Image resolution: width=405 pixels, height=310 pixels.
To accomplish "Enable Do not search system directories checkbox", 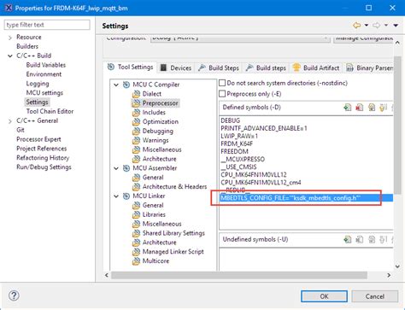I will (x=222, y=83).
